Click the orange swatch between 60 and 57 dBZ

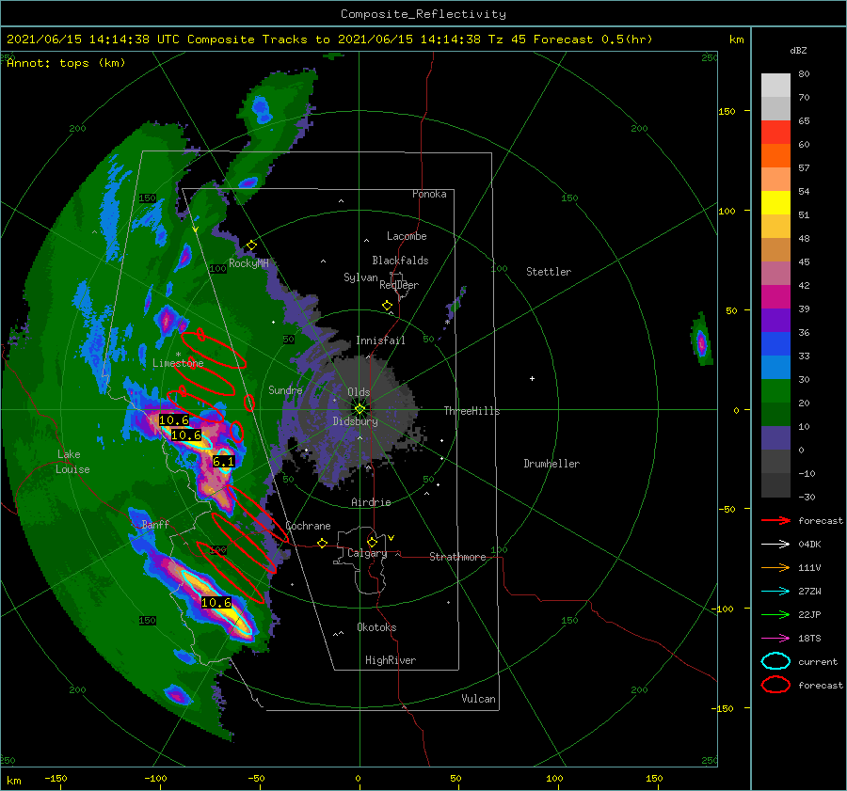pyautogui.click(x=775, y=155)
